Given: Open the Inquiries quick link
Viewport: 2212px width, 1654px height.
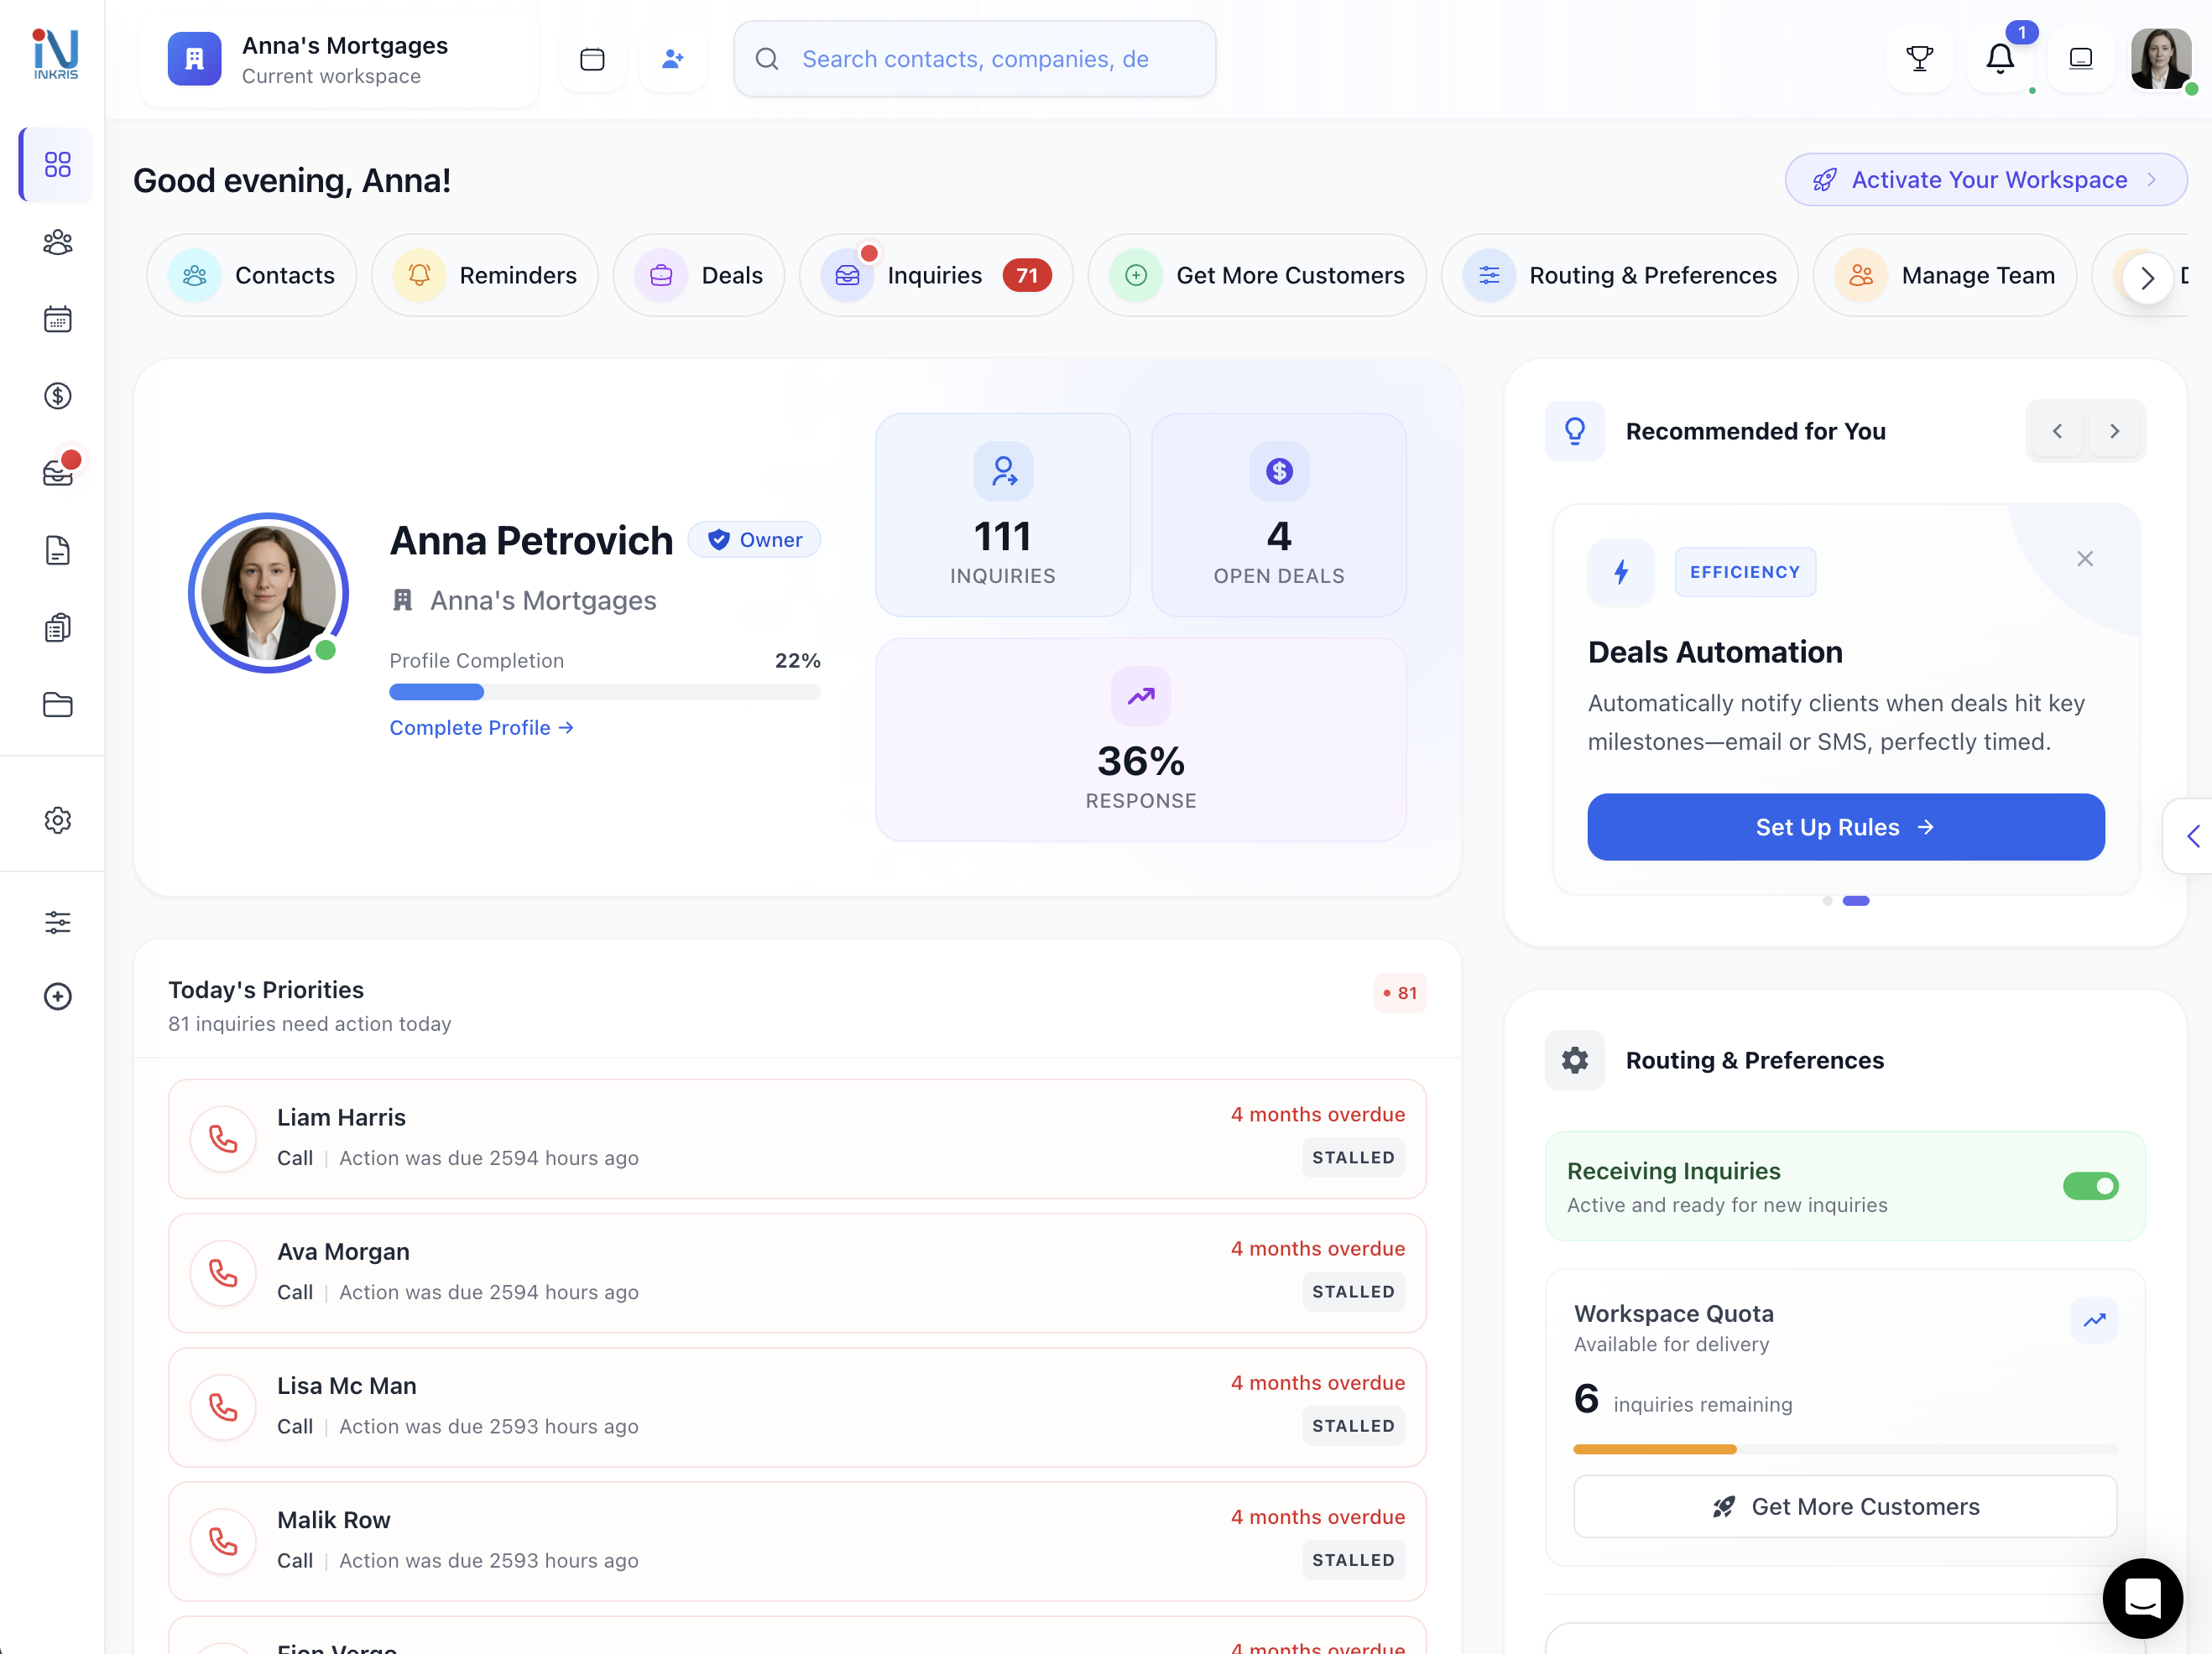Looking at the screenshot, I should (935, 275).
